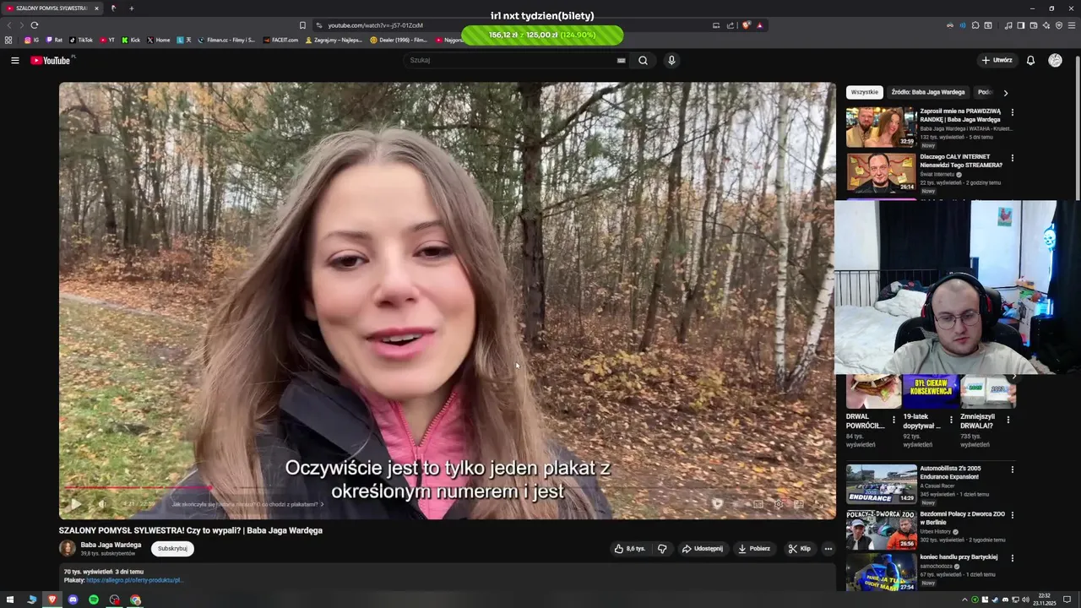Open a new browser tab
The width and height of the screenshot is (1081, 608).
click(131, 8)
